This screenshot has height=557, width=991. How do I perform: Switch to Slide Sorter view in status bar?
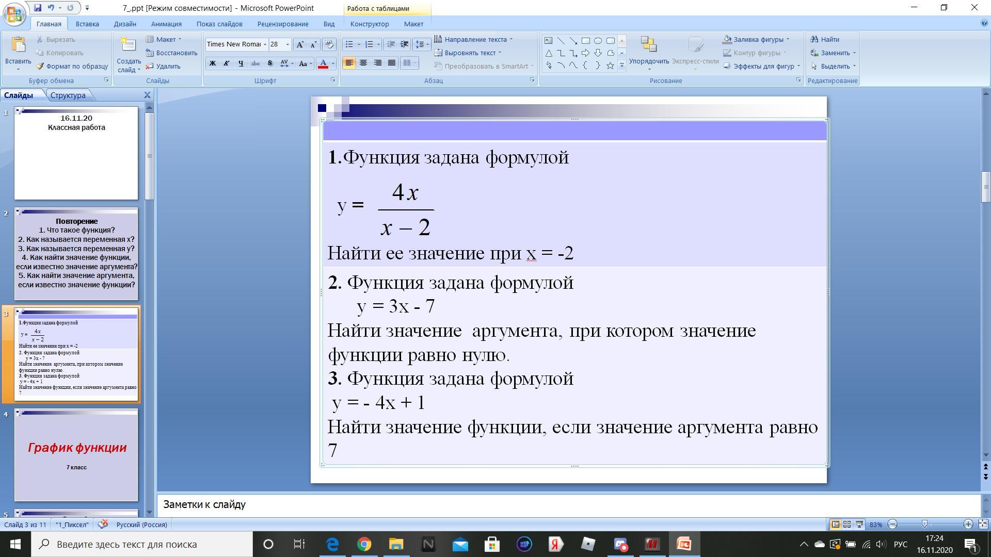point(847,525)
